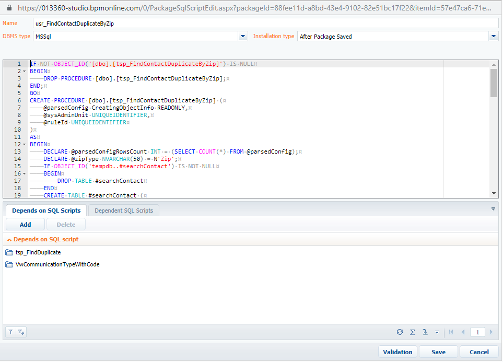Go to next page arrow
This screenshot has width=503, height=362.
[491, 332]
